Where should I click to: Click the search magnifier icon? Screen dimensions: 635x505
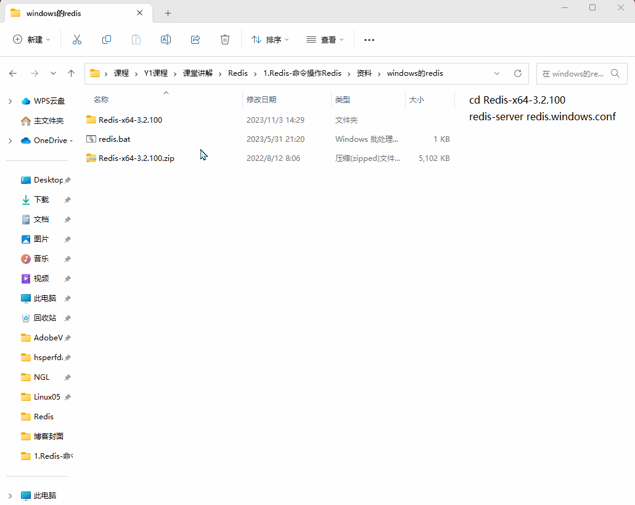tap(615, 73)
